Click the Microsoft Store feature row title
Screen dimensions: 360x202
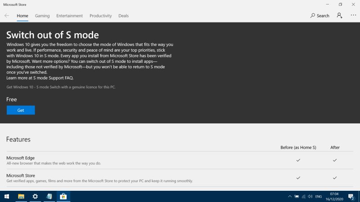coord(21,176)
